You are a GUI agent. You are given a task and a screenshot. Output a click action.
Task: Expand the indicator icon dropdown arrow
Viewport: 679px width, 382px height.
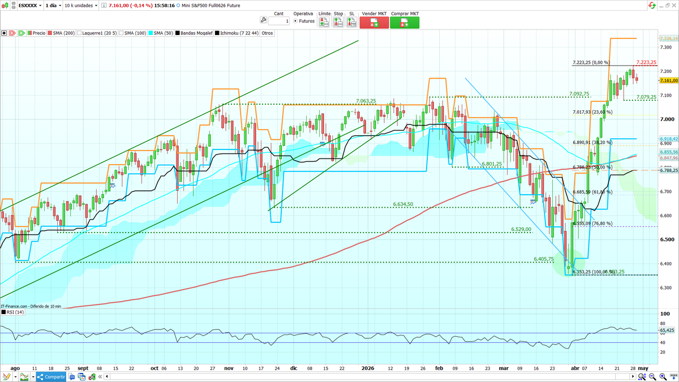(x=33, y=377)
